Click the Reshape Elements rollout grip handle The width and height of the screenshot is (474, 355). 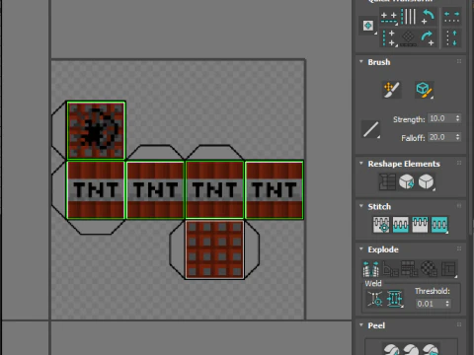pyautogui.click(x=459, y=163)
